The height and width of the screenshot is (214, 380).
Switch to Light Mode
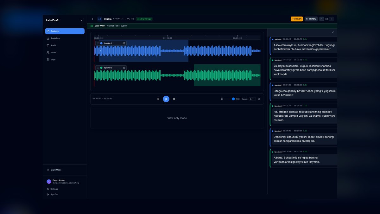[x=65, y=170]
